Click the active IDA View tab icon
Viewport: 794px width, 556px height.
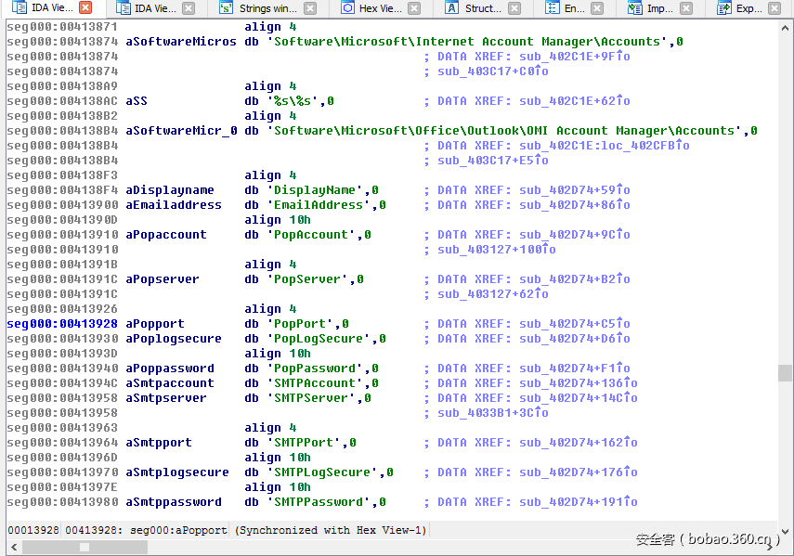tap(19, 8)
